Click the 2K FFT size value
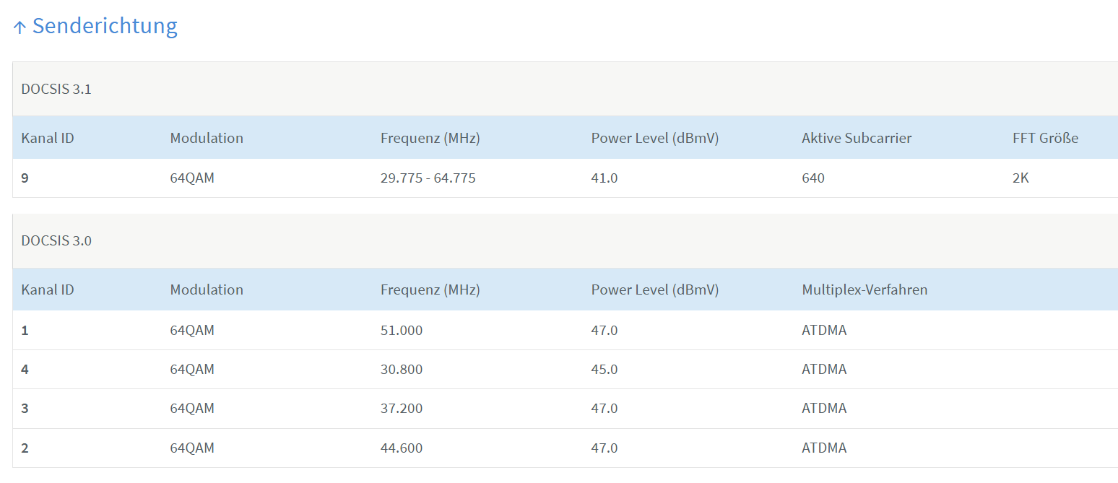This screenshot has width=1118, height=483. click(1020, 178)
